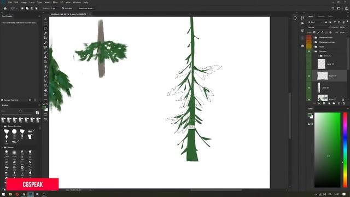Open the Actions panel play icon

302,23
